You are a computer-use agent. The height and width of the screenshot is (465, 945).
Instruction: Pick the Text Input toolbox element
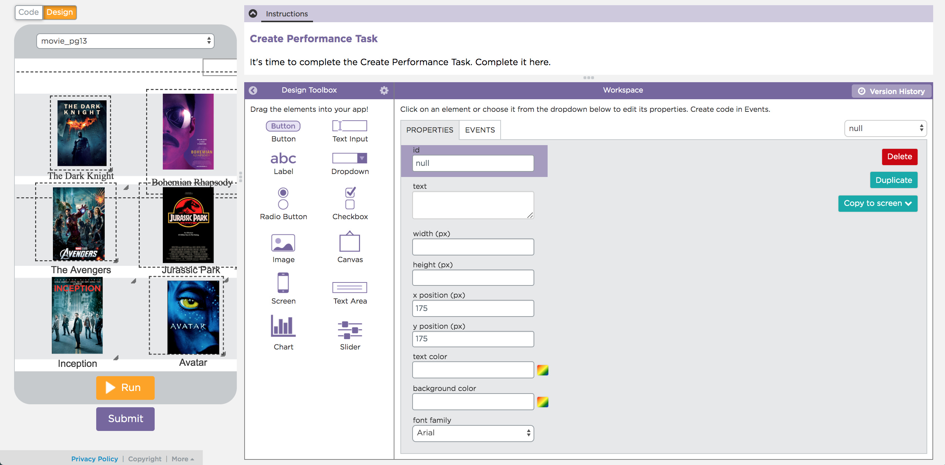[350, 126]
